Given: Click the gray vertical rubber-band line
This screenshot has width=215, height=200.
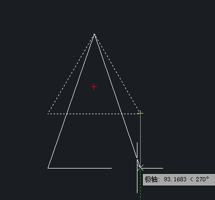Looking at the screenshot, I should click(x=140, y=140).
